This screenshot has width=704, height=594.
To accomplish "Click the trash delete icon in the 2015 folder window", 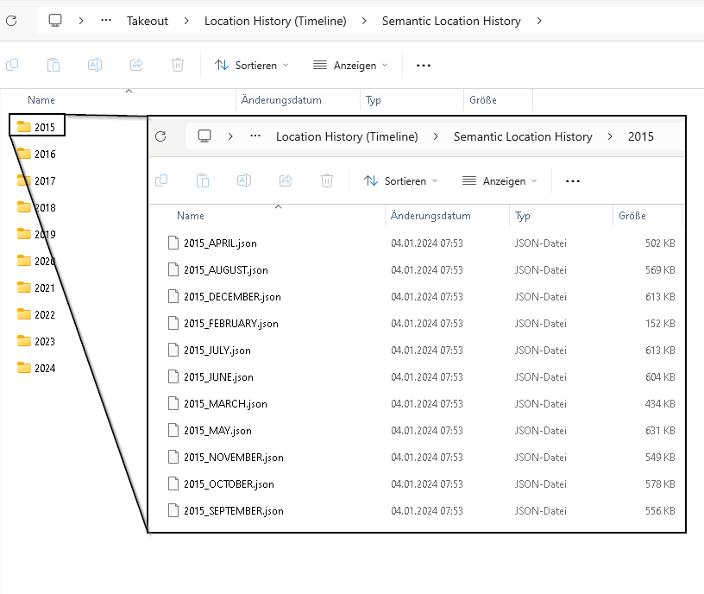I will [x=327, y=180].
